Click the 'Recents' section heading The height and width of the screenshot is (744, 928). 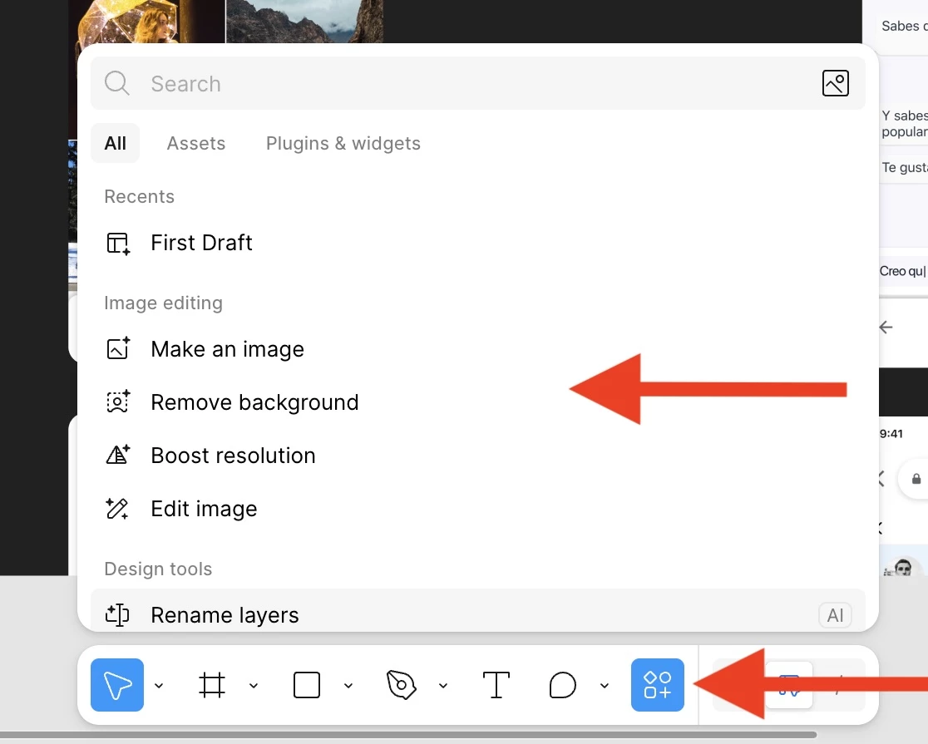(139, 196)
